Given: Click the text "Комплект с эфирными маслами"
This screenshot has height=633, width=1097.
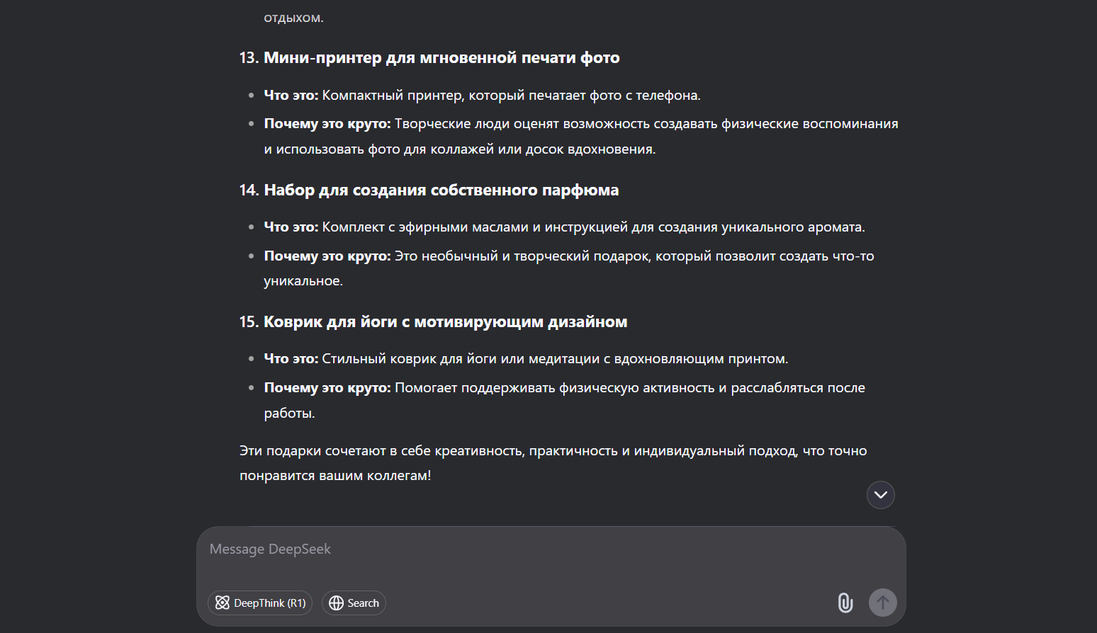Looking at the screenshot, I should click(x=425, y=227).
